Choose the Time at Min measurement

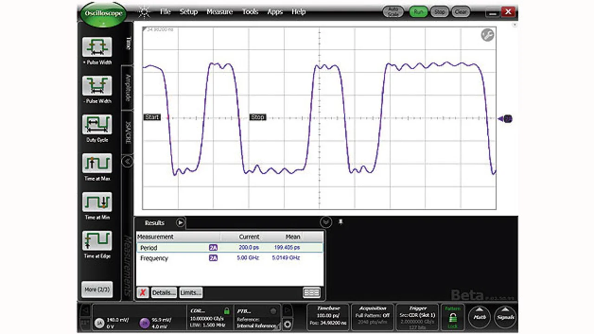[97, 202]
